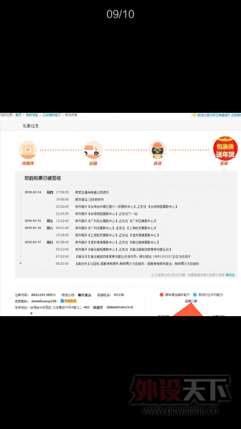The image size is (241, 429).
Task: Open the 首页 breadcrumb link
Action: click(18, 115)
